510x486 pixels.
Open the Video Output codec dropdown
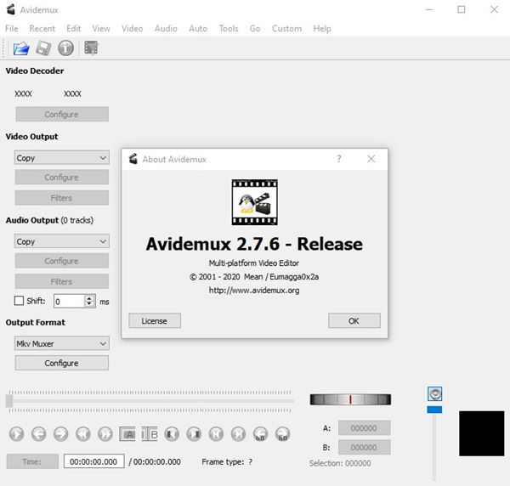pos(62,158)
